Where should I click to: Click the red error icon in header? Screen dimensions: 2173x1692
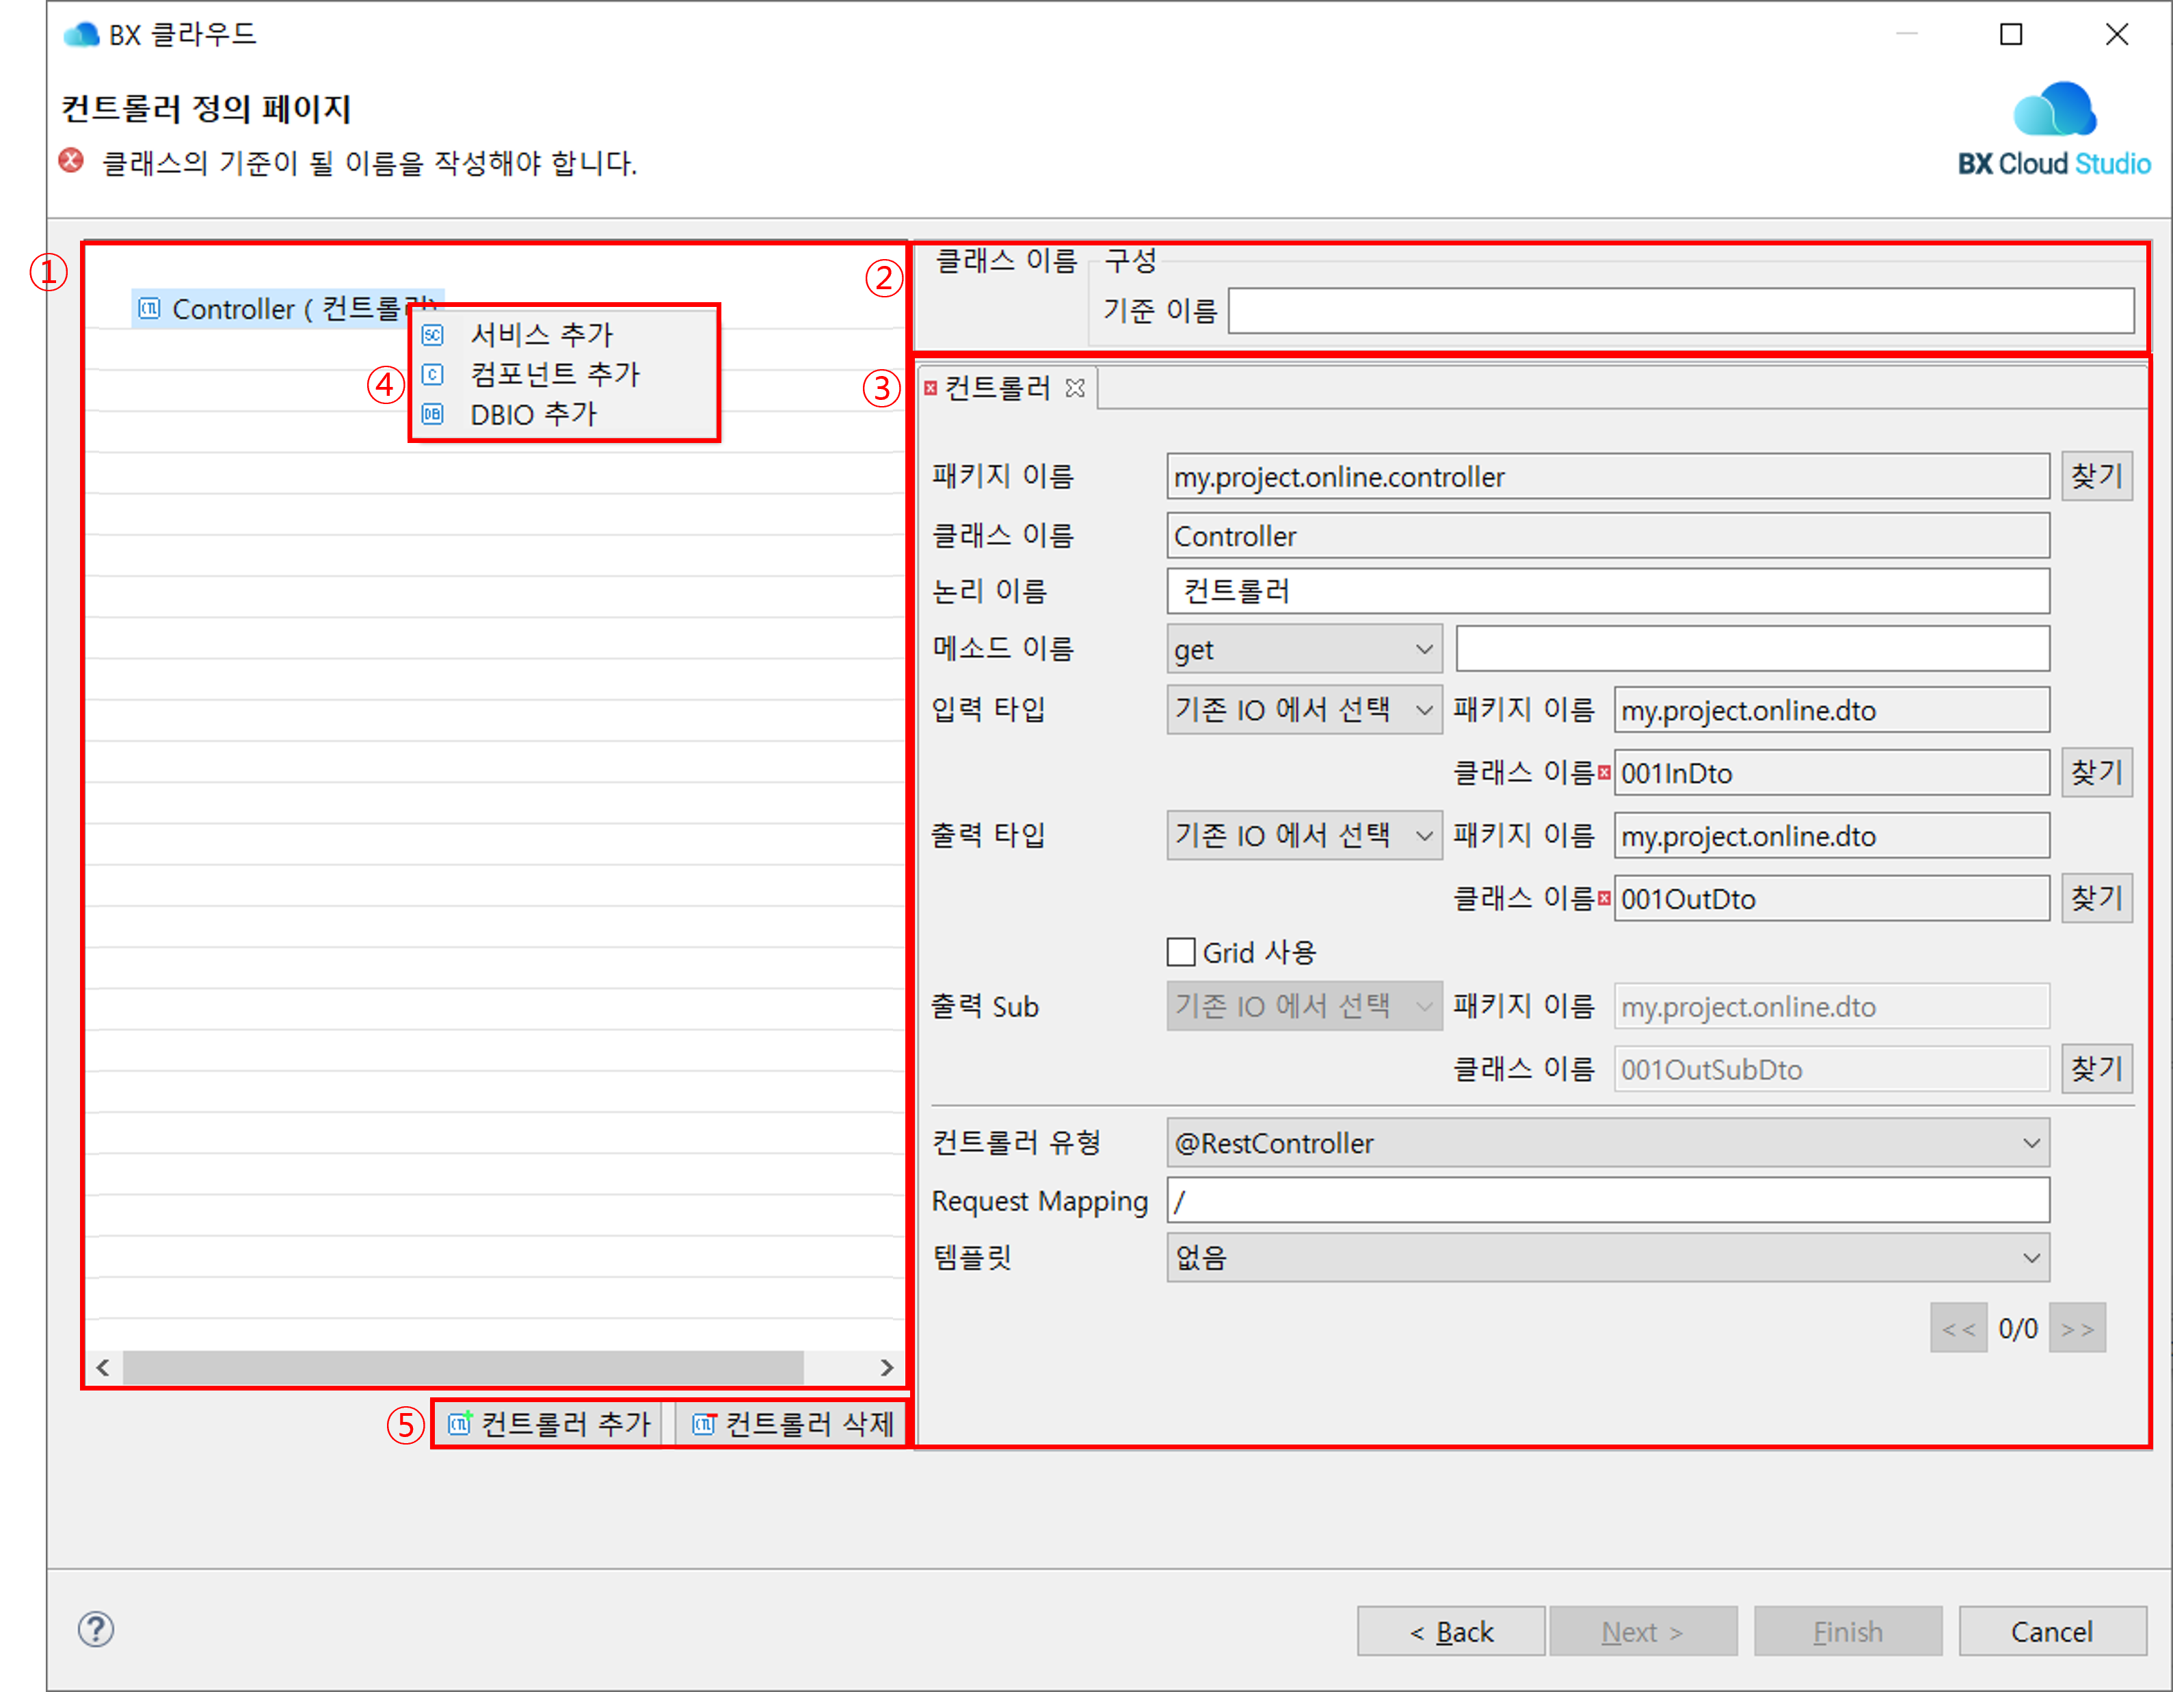pyautogui.click(x=72, y=161)
